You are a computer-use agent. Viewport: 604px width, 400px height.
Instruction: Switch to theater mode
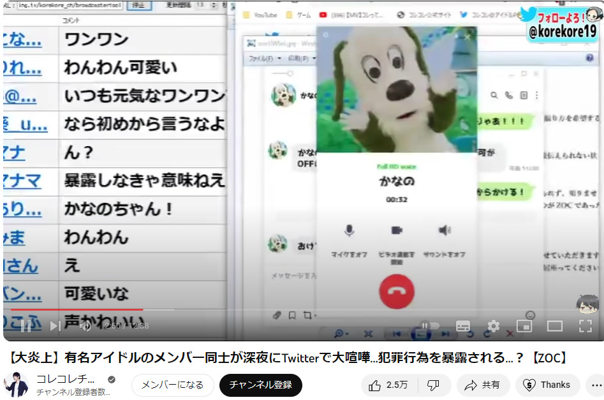[555, 326]
